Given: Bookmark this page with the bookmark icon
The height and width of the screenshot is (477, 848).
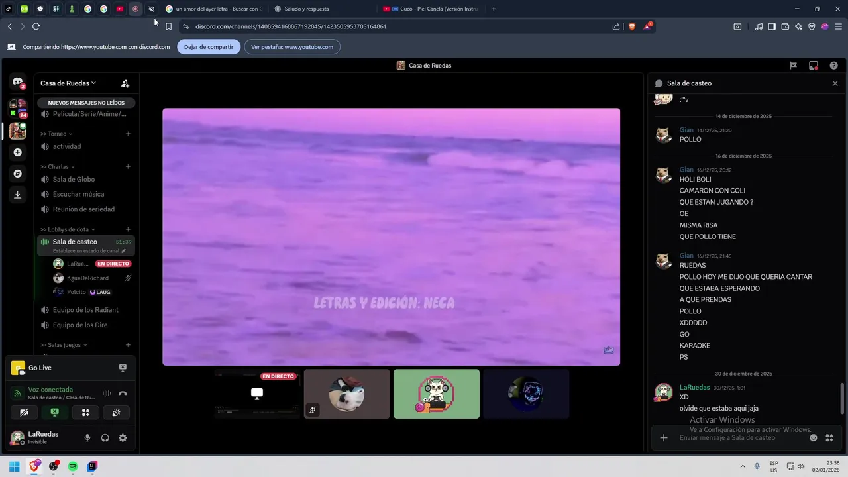Looking at the screenshot, I should click(168, 26).
